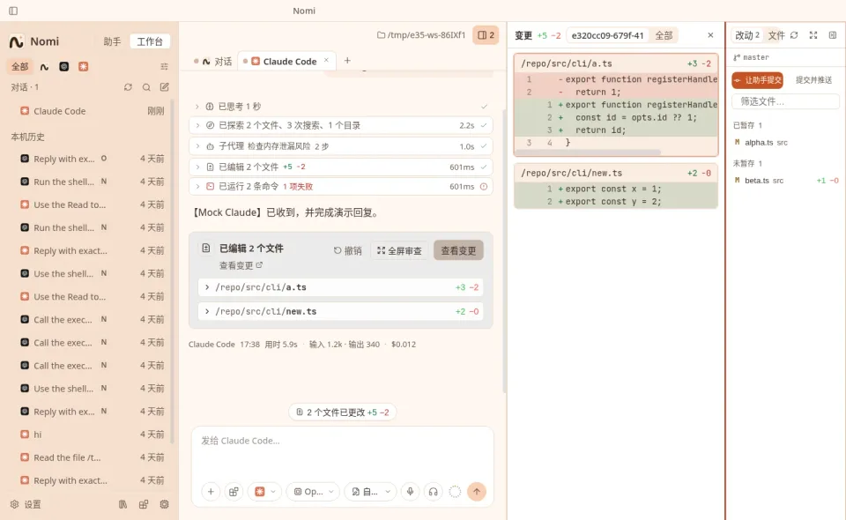
Task: Open the 'hi' history conversation
Action: 92,435
